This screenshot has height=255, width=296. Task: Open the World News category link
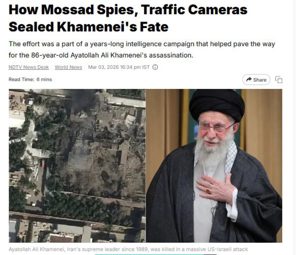pyautogui.click(x=68, y=67)
